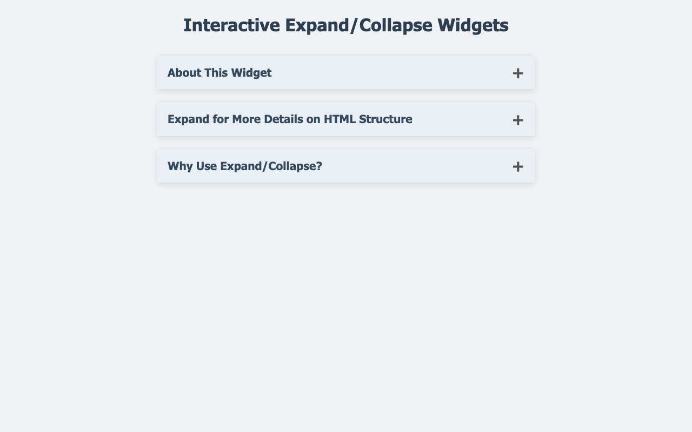Image resolution: width=692 pixels, height=432 pixels.
Task: Expand the About This Widget section
Action: [x=346, y=72]
